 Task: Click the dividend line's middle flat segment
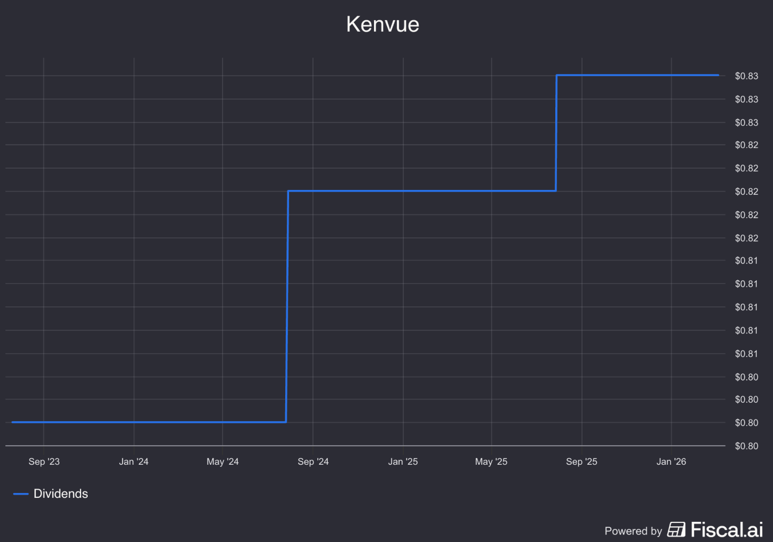point(422,191)
